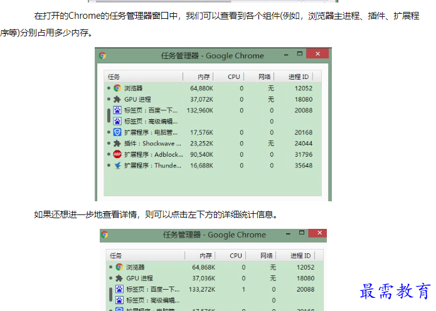Viewport: 436px width, 311px height.
Task: Select the 64,880K memory value
Action: [x=201, y=88]
